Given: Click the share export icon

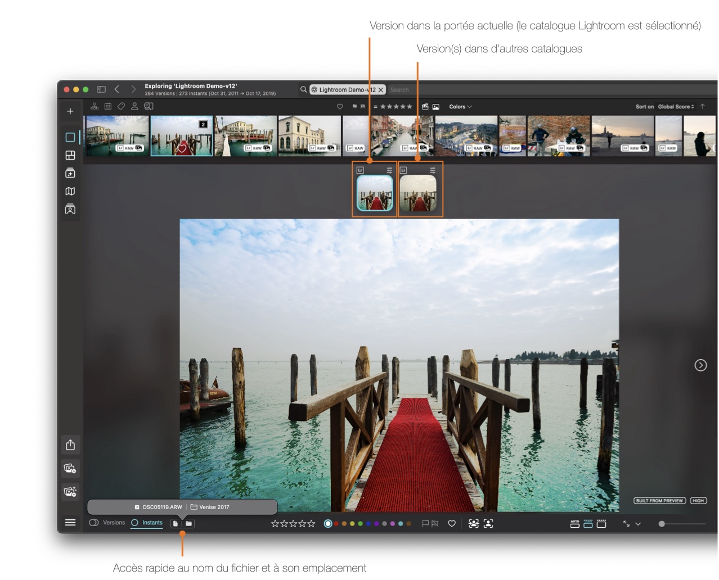Looking at the screenshot, I should click(70, 445).
